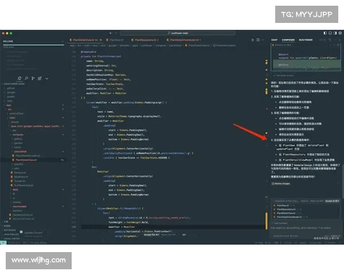Click the Run play icon above editor

click(x=253, y=40)
